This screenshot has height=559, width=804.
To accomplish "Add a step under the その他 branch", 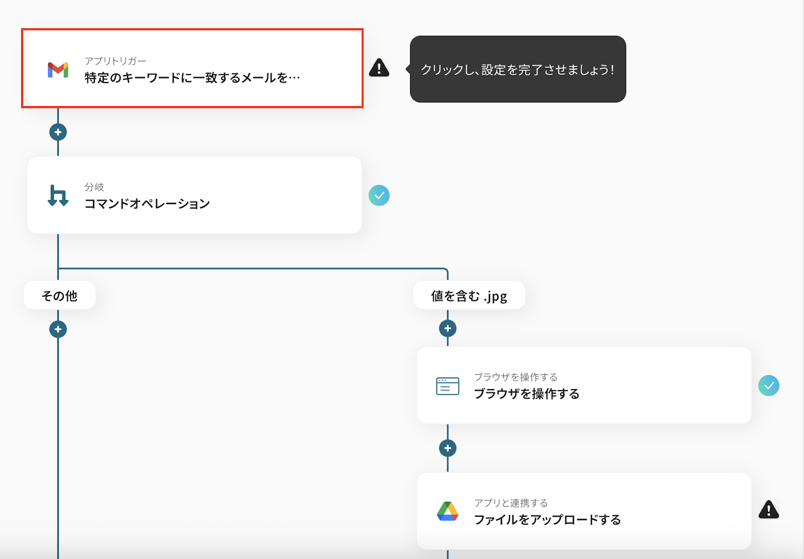I will [58, 329].
